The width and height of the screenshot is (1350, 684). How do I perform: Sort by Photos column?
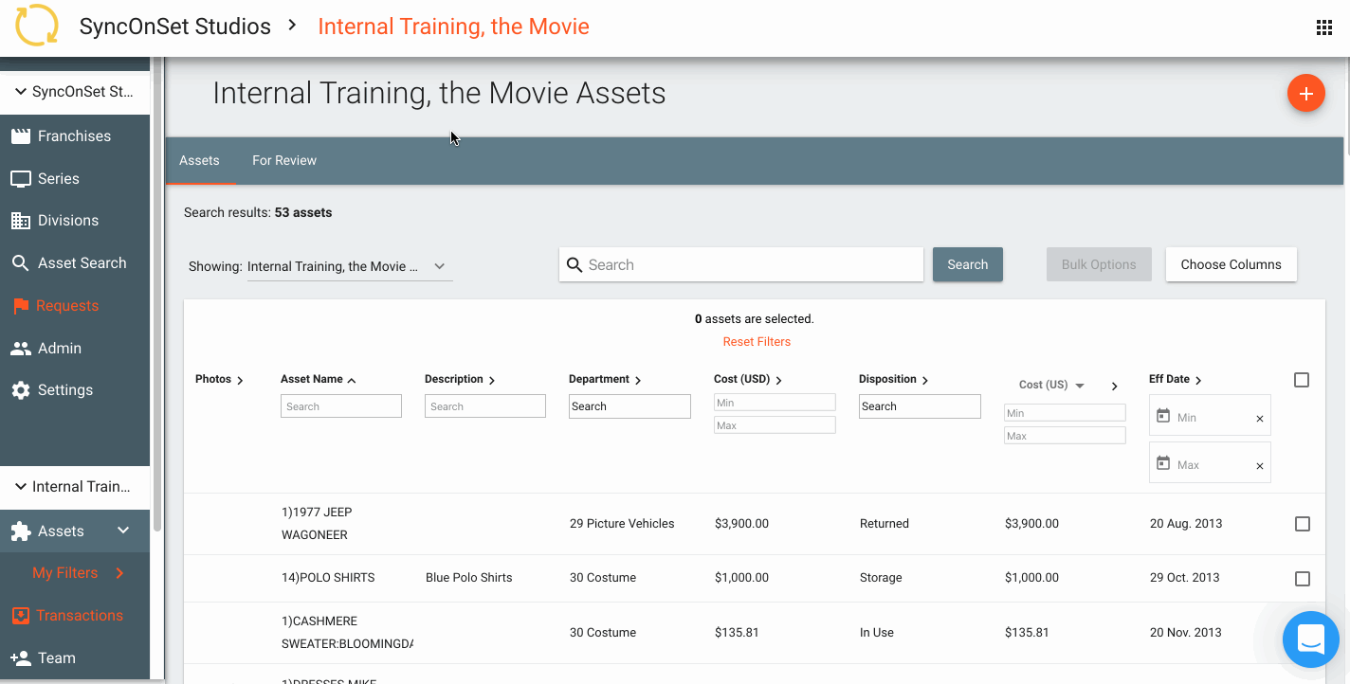[219, 379]
